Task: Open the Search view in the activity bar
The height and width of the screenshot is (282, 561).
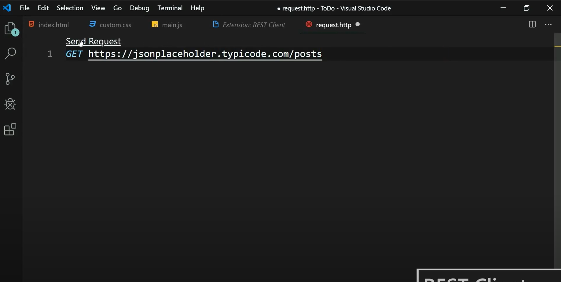Action: tap(11, 53)
